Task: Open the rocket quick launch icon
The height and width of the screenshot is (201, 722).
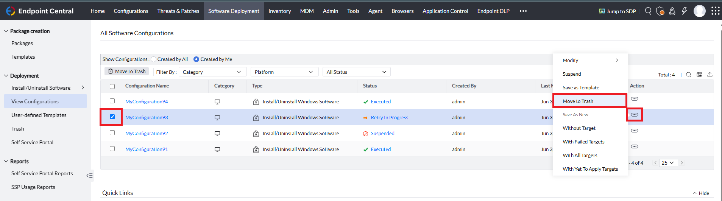Action: 672,11
